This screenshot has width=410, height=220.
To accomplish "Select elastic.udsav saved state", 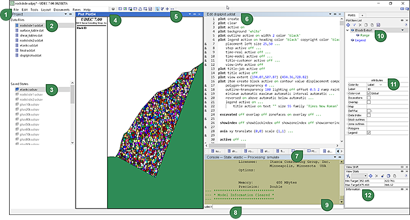I will (28, 89).
